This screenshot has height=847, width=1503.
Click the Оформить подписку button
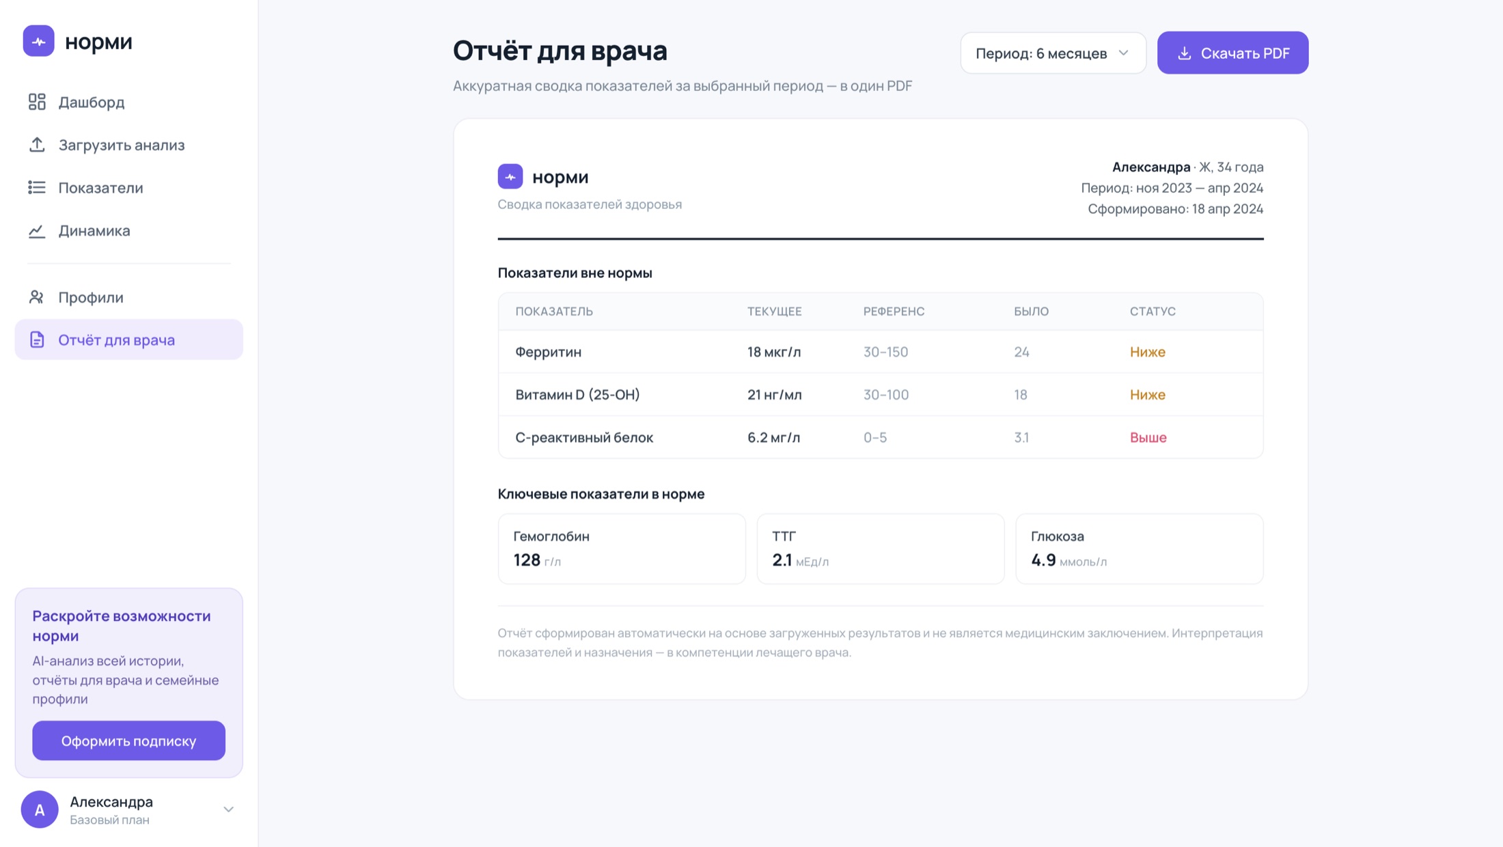[128, 740]
